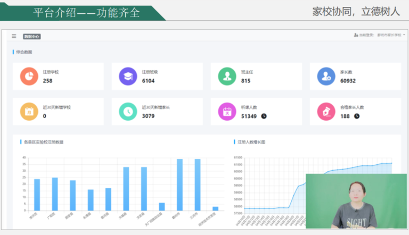Image resolution: width=409 pixels, height=235 pixels.
Task: Click the 合格家长人数 house icon
Action: [x=326, y=111]
